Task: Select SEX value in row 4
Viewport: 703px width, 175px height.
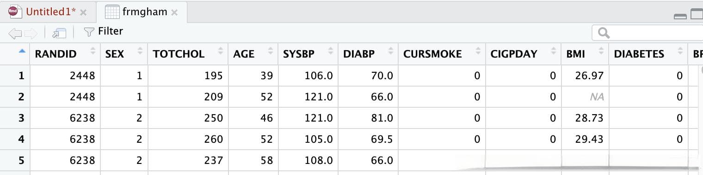Action: click(139, 139)
